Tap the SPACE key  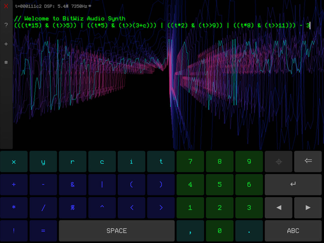click(117, 231)
